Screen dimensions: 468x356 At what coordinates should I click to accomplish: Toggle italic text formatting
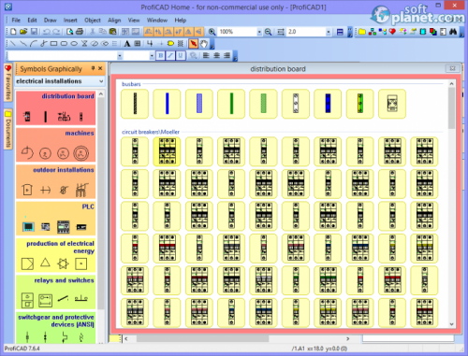click(x=170, y=56)
